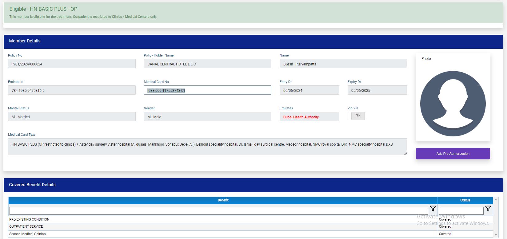The width and height of the screenshot is (507, 239).
Task: Click the member photo avatar placeholder
Action: (453, 104)
